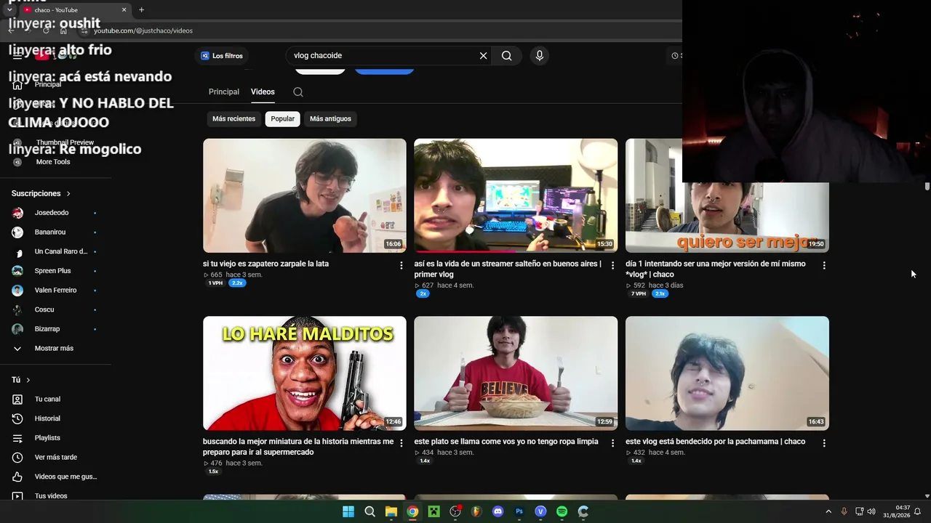Select the Más antiguos sort chip

tap(330, 119)
